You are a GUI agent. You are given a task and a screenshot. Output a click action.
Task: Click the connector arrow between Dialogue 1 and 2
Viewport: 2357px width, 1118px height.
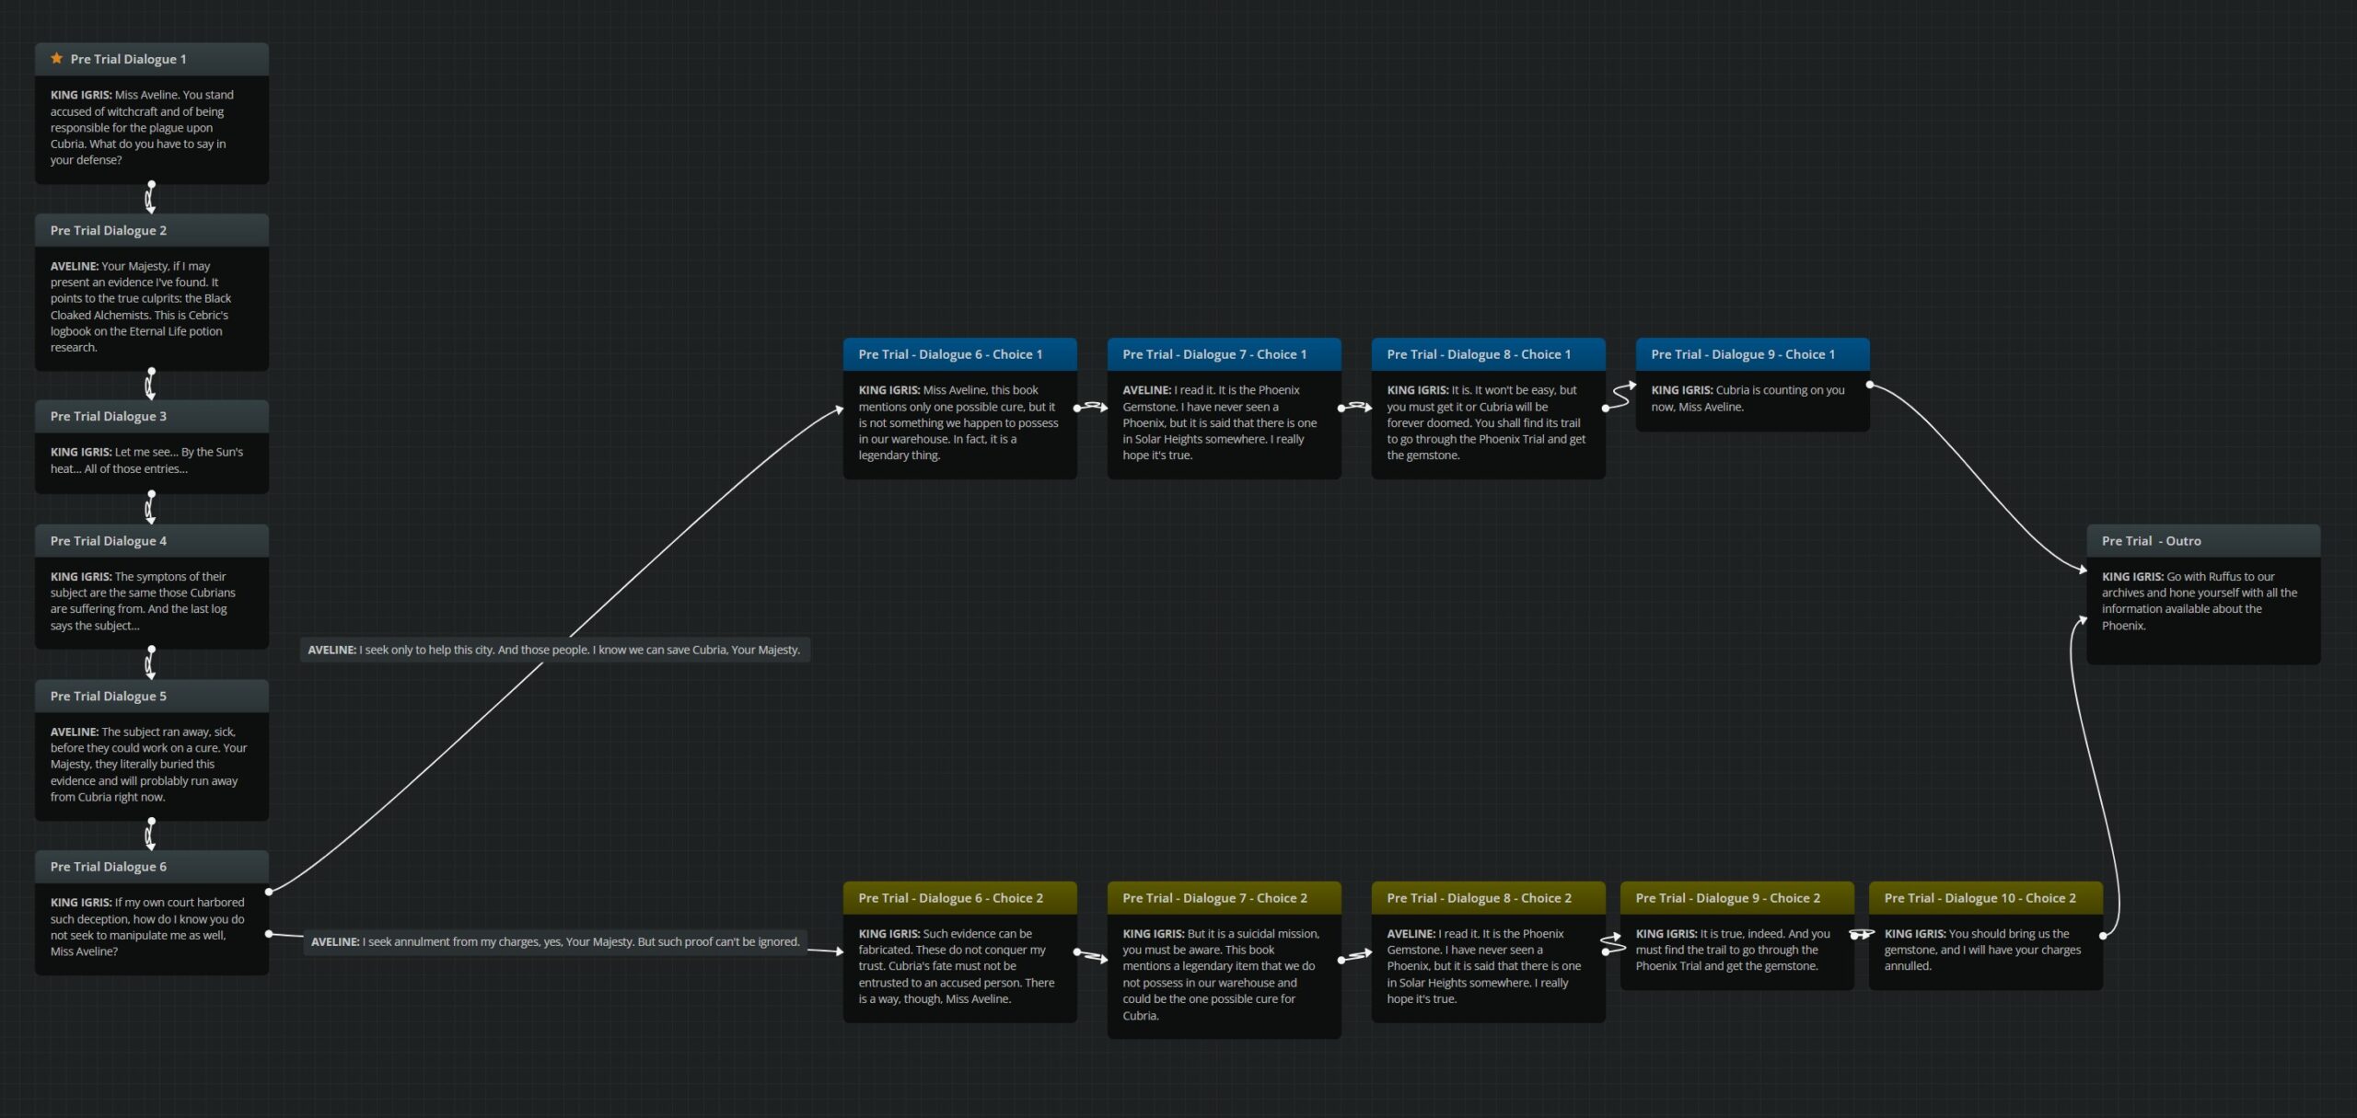point(151,198)
